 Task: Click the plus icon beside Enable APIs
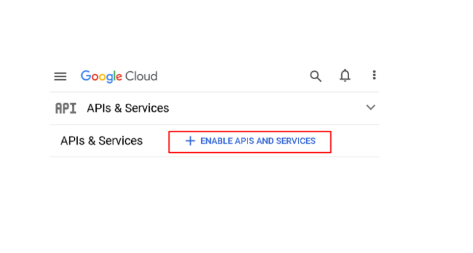click(x=190, y=141)
